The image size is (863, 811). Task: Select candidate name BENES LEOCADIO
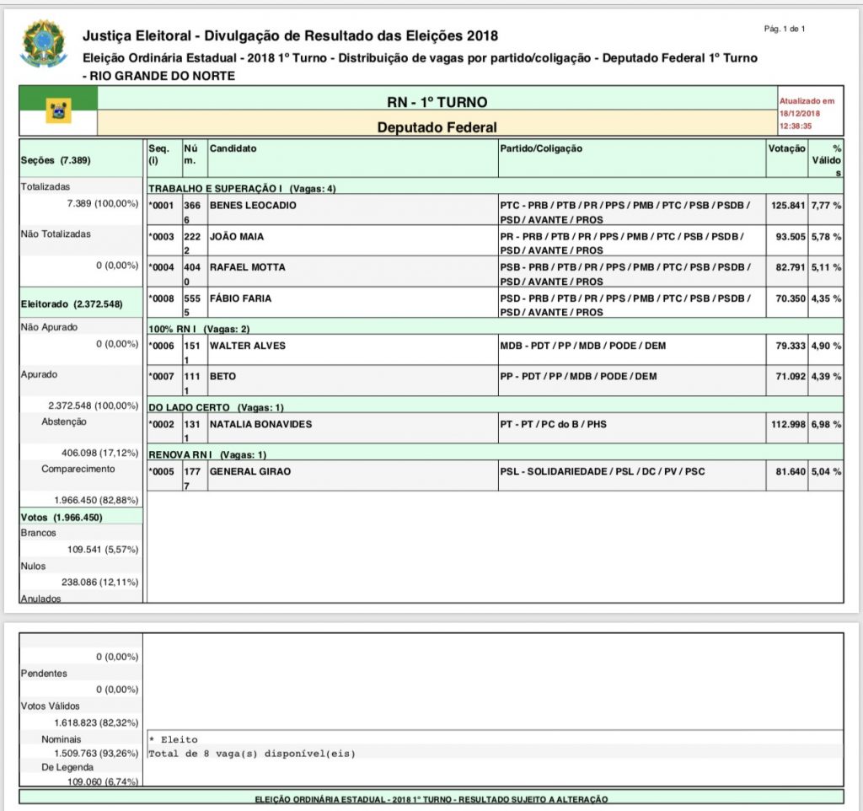tap(253, 206)
